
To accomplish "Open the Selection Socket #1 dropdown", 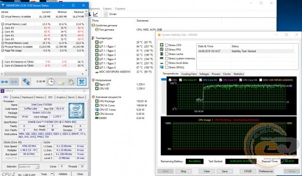I will click(x=29, y=167).
